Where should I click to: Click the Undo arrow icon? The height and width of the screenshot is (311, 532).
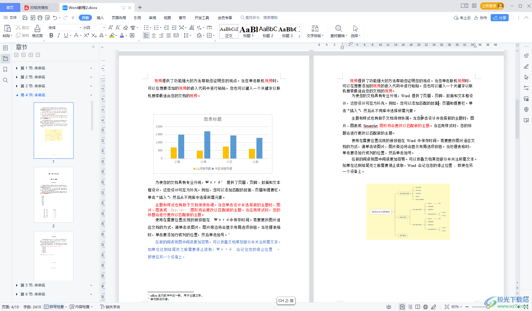coord(55,18)
